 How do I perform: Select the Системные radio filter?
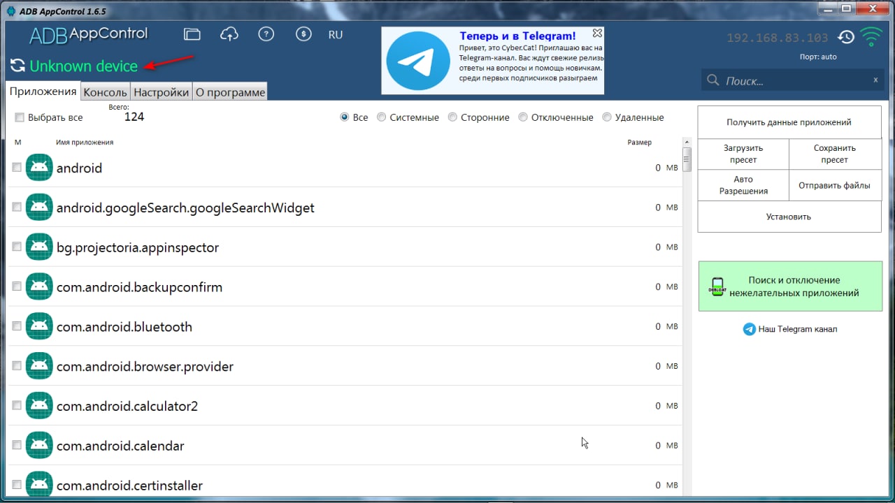(381, 117)
